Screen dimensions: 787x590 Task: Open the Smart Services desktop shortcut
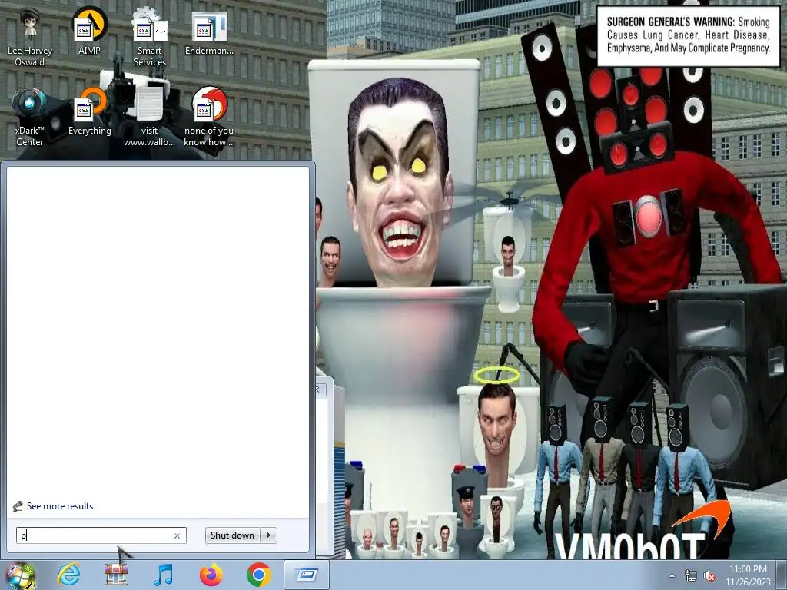[150, 37]
